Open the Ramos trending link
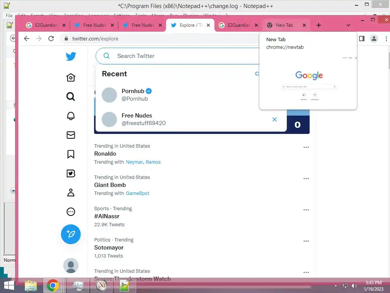This screenshot has width=390, height=293. [153, 162]
